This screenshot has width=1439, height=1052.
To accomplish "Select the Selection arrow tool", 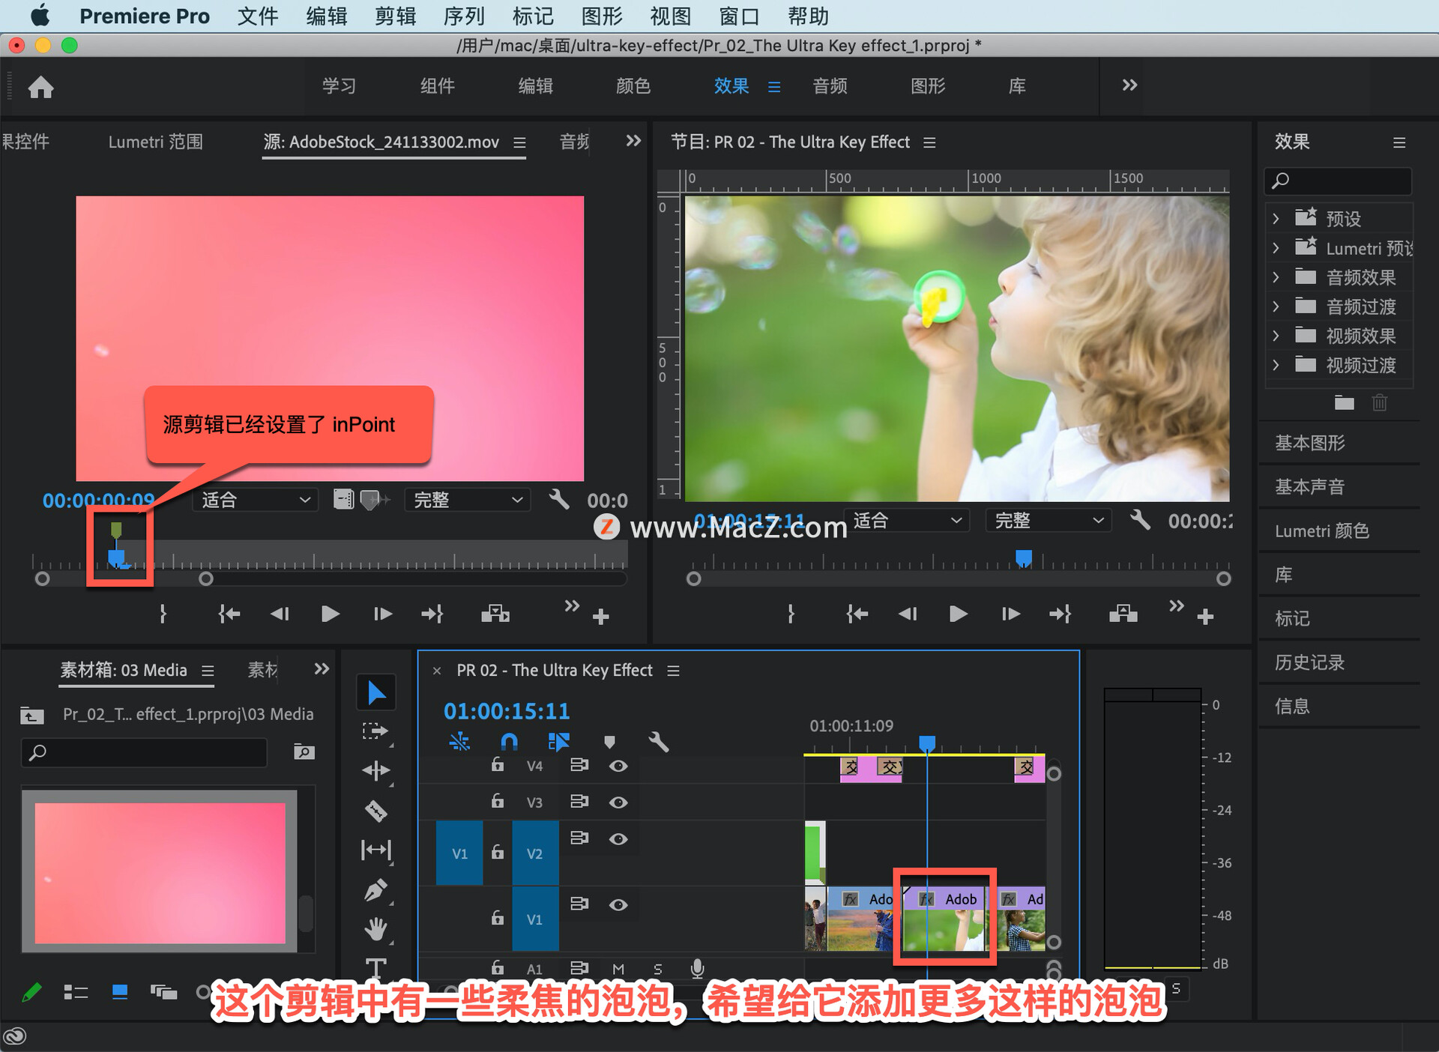I will point(376,692).
